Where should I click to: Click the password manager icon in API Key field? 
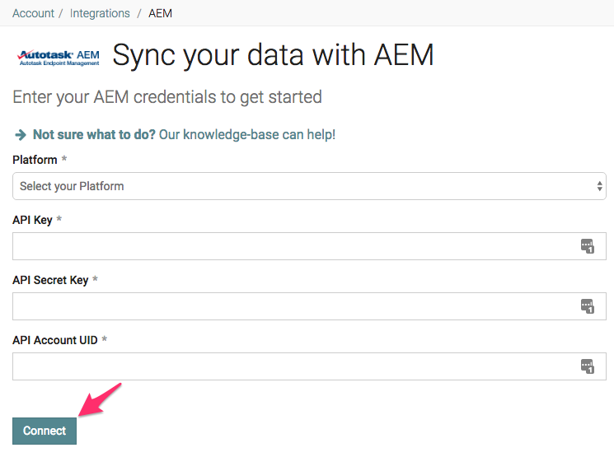[587, 246]
